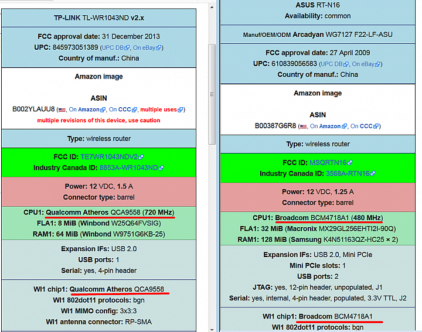Click TP-LINK Expansion IFs: USB 2.0 text
Screen dimensions: 422x332
[x=99, y=249]
